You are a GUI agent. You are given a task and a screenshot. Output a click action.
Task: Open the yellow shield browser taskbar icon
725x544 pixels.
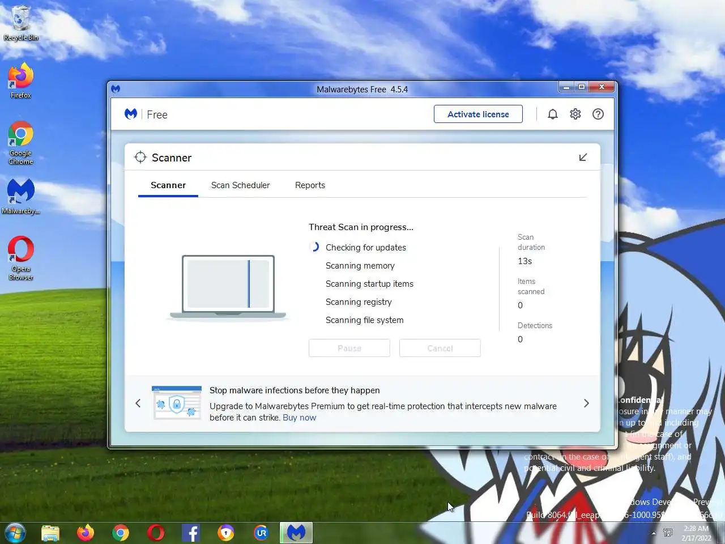point(226,533)
